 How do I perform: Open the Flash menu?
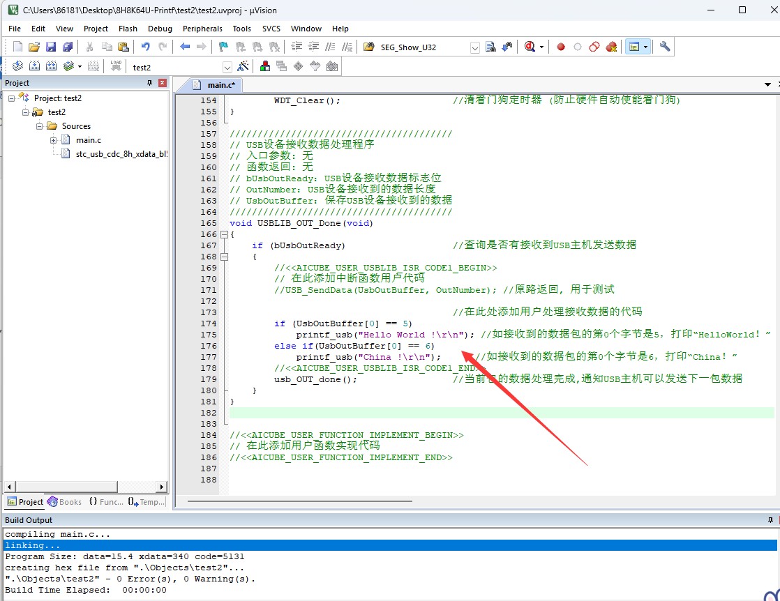(x=128, y=29)
